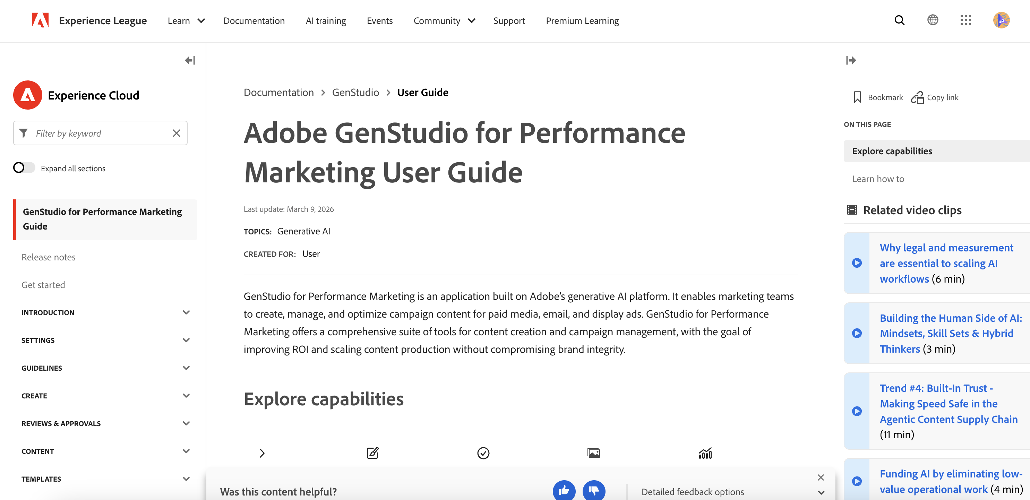Open the Adobe apps grid icon
1030x500 pixels.
coord(965,20)
